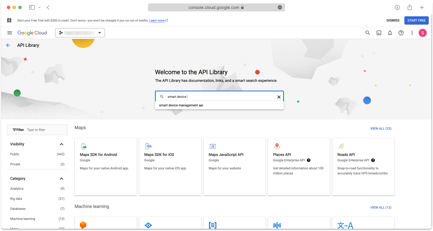Select the Databases category filter
The width and height of the screenshot is (433, 231).
18,208
